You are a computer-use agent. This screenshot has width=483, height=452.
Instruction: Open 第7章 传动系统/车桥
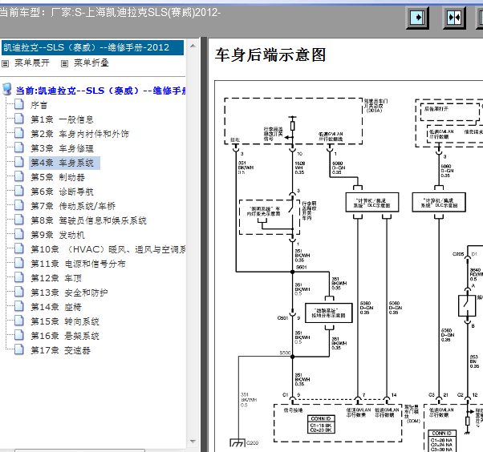[x=73, y=206]
